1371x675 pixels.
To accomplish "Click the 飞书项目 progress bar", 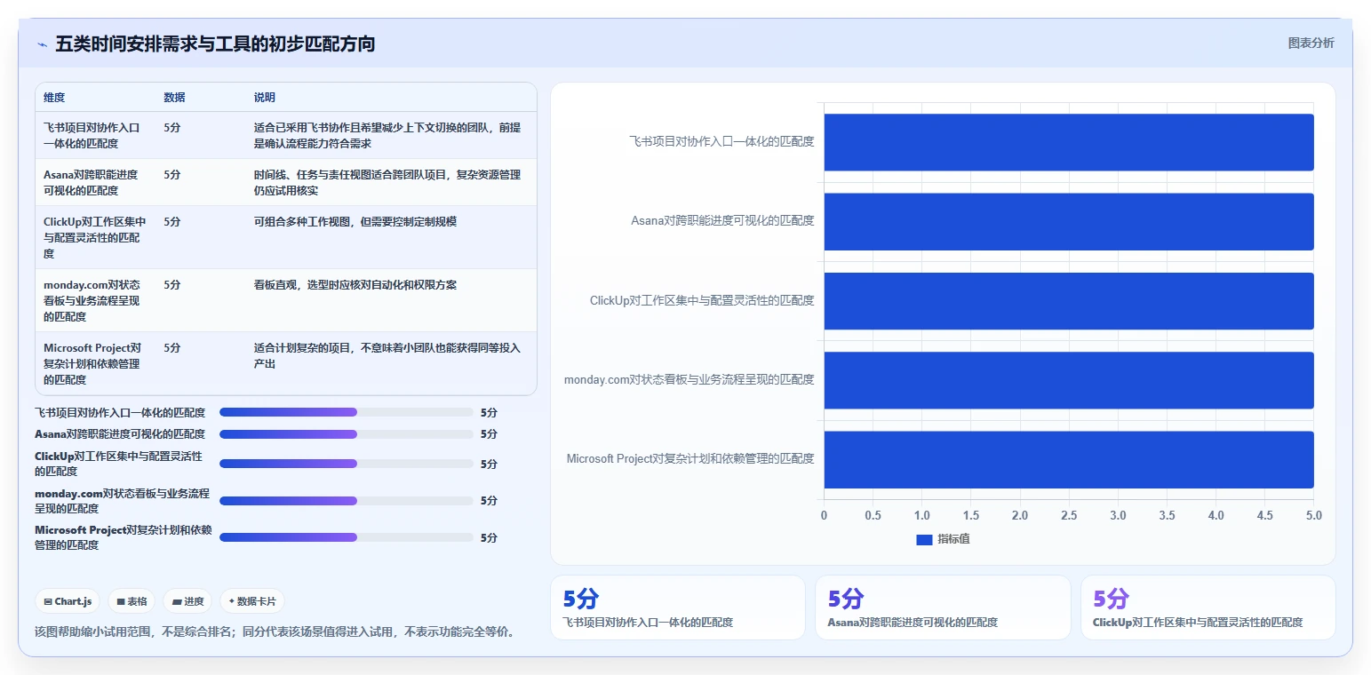I will [x=347, y=412].
